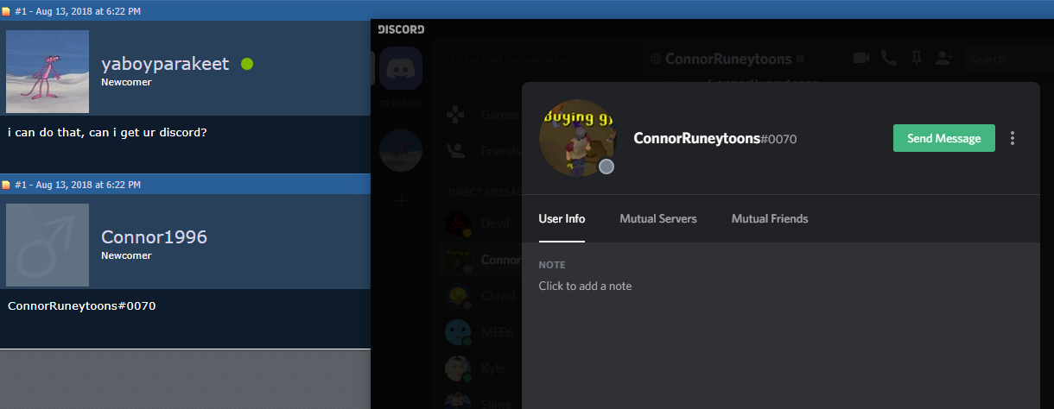Click Find or start a conversation field

[x=537, y=60]
